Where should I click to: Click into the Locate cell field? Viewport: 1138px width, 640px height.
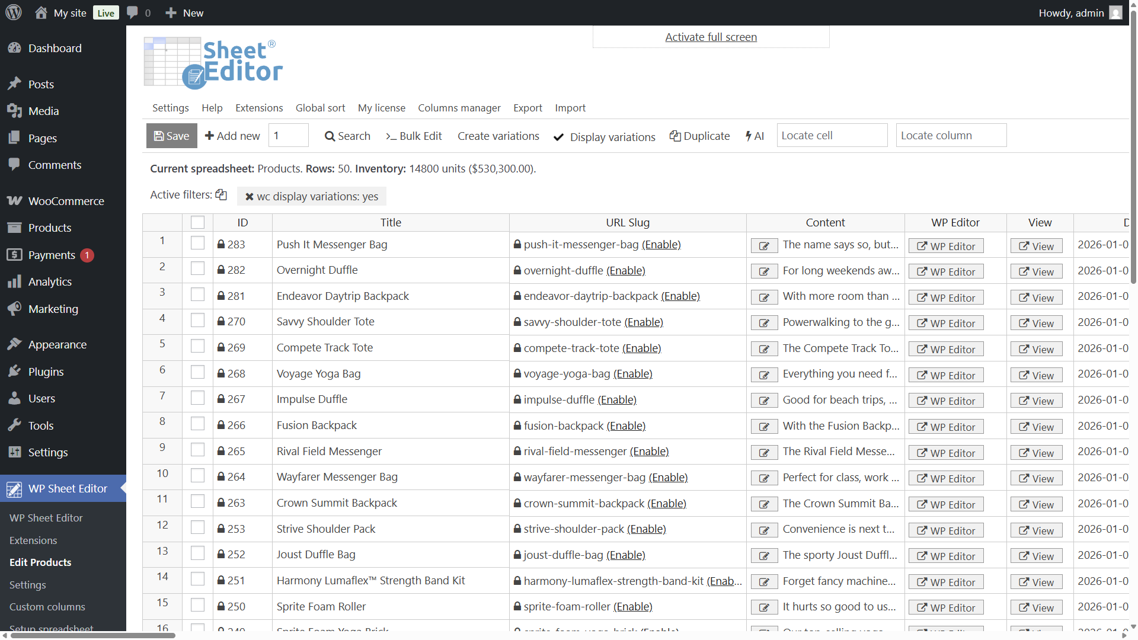(832, 135)
